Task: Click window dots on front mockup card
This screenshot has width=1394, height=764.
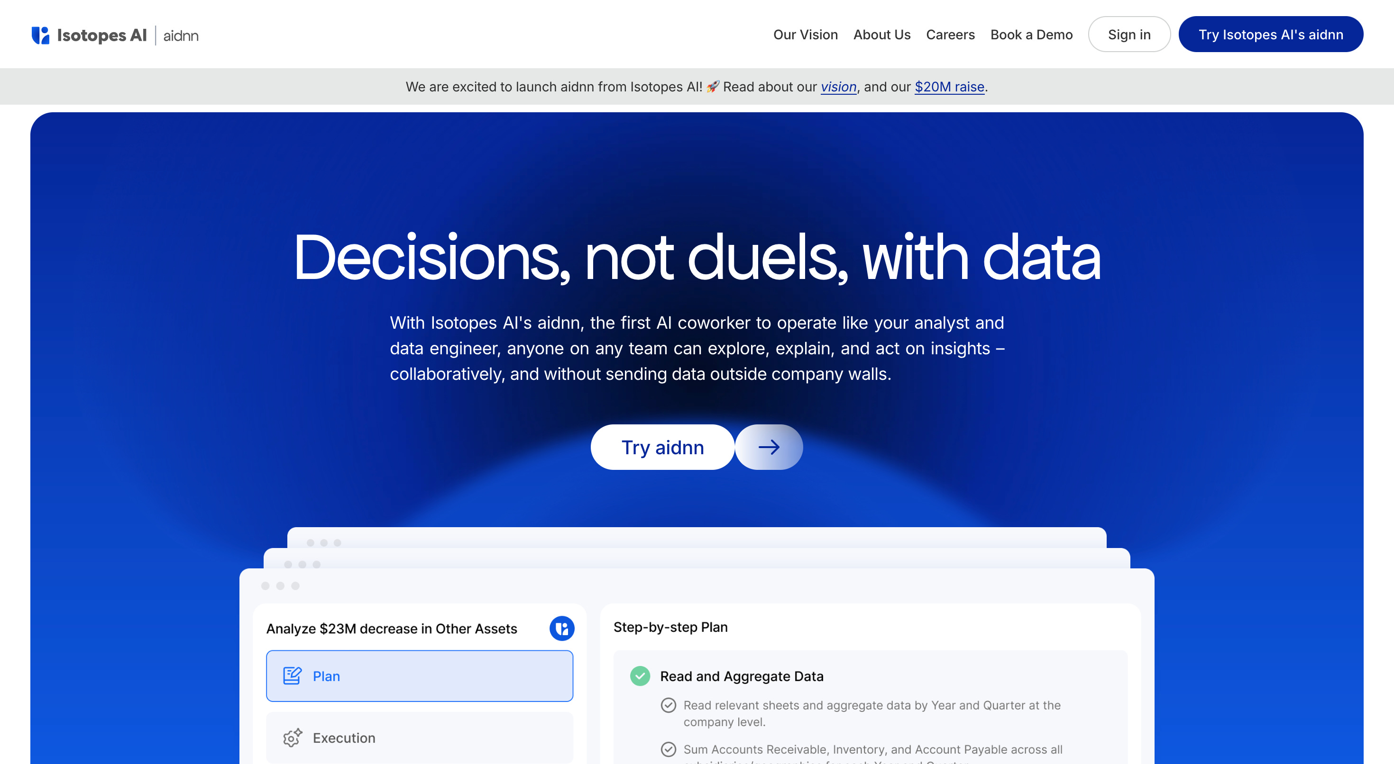Action: pyautogui.click(x=280, y=585)
